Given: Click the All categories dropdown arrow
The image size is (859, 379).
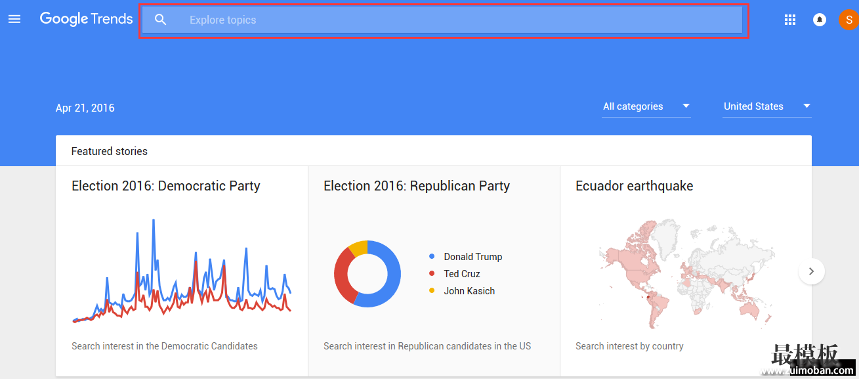Looking at the screenshot, I should [686, 106].
